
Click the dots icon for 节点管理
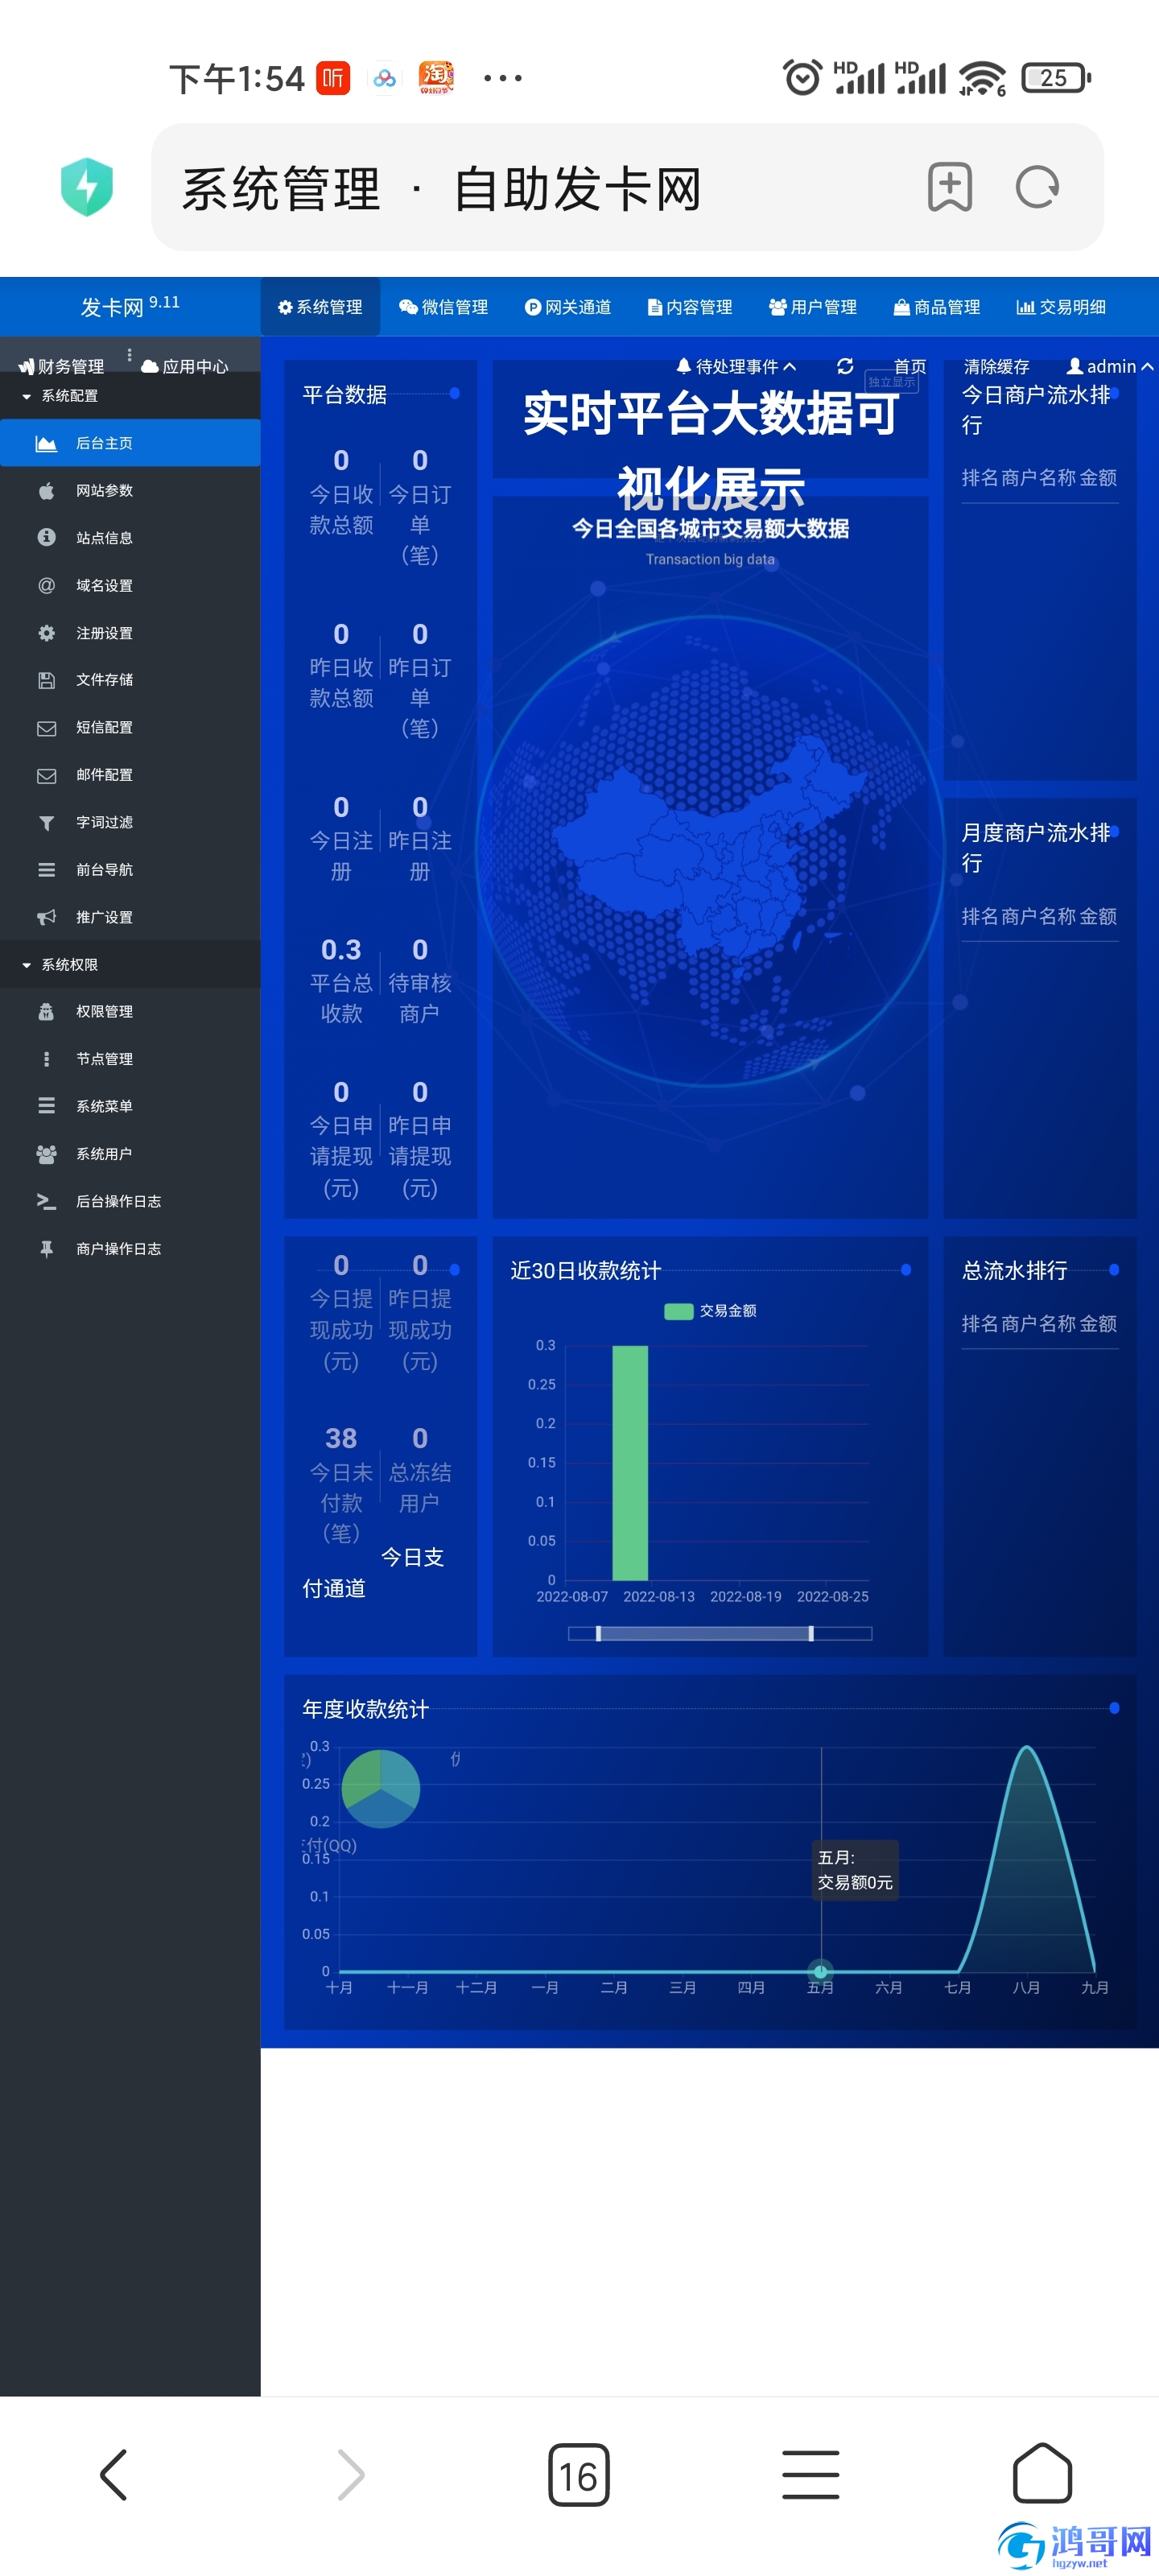click(46, 1059)
